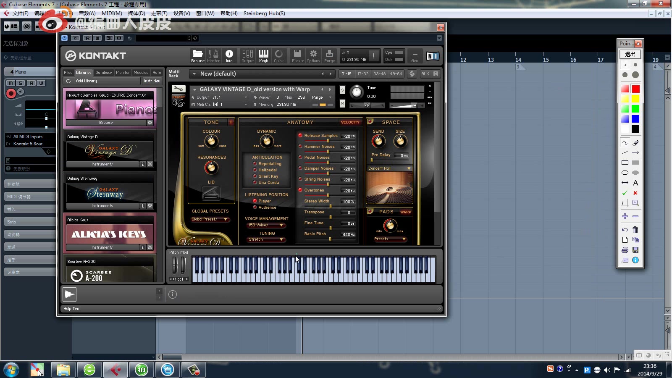
Task: Choose the text tool A in Pointofix
Action: click(635, 183)
